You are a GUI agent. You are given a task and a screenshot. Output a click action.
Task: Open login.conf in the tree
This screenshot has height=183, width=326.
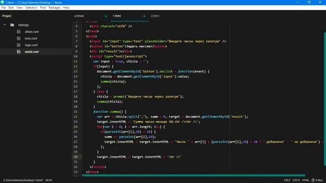(x=31, y=45)
